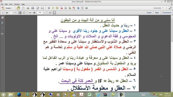Open Adobe Acrobat taskbar icon

tap(81, 95)
